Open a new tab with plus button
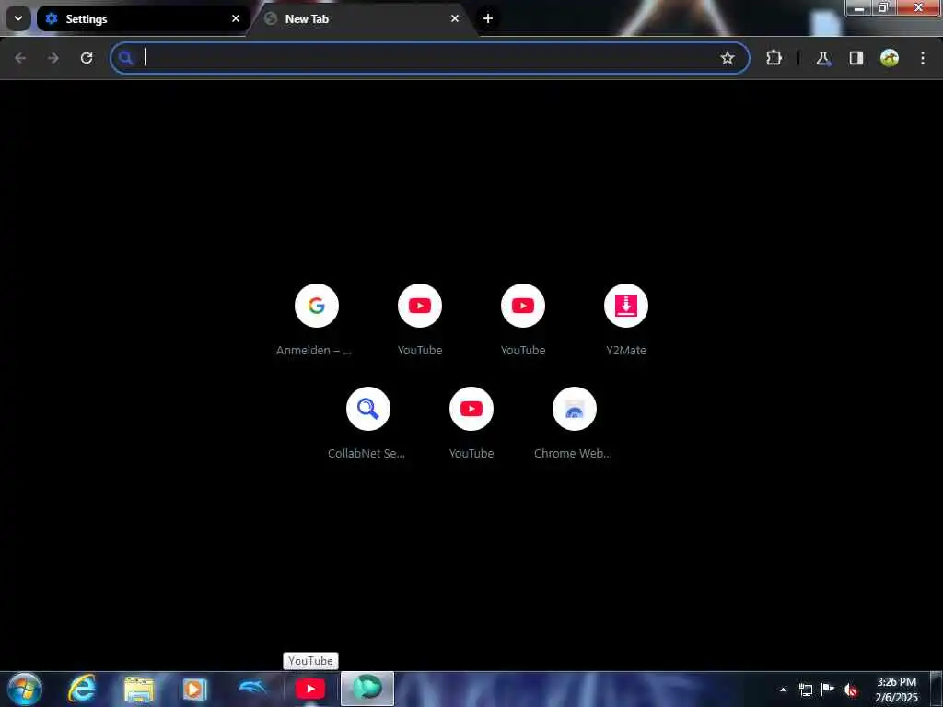Image resolution: width=943 pixels, height=707 pixels. (x=488, y=18)
